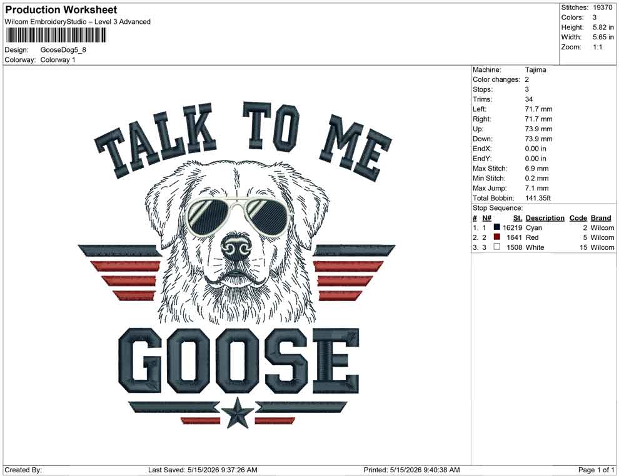This screenshot has width=619, height=476.
Task: Click the Width value '5.65 in'
Action: 603,37
